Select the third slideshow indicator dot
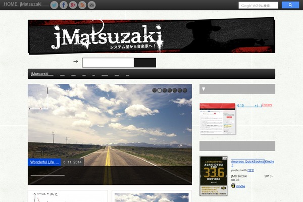The width and height of the screenshot is (303, 202). [165, 90]
